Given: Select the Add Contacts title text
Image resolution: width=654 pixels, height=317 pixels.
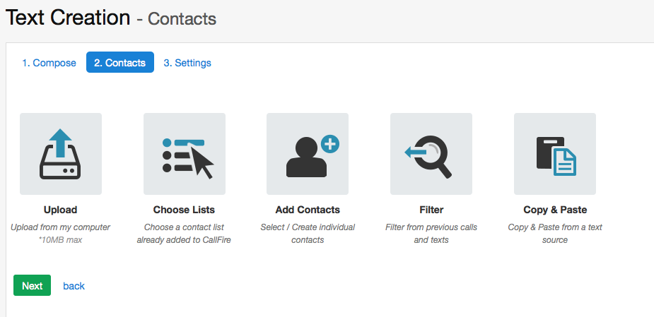Looking at the screenshot, I should [308, 210].
